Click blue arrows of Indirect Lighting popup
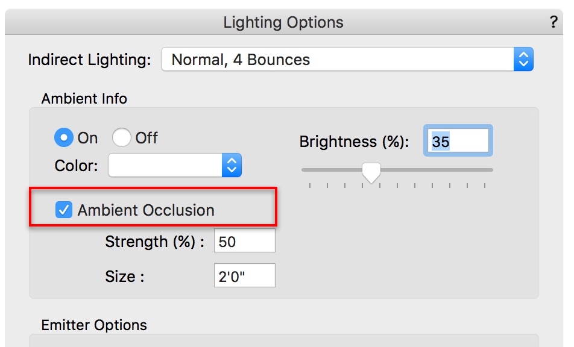Screen dimensions: 574x347 [523, 60]
